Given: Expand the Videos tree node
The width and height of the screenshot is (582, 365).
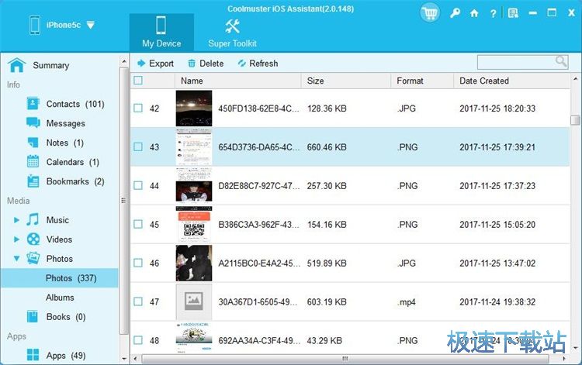Looking at the screenshot, I should (16, 239).
